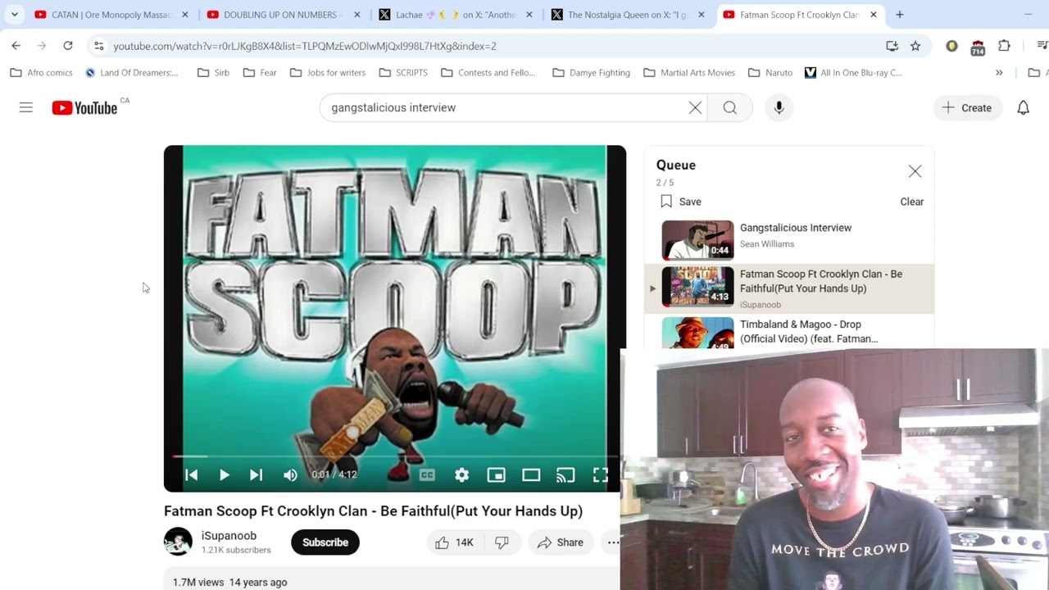Start voice search with the microphone
1049x590 pixels.
tap(779, 107)
